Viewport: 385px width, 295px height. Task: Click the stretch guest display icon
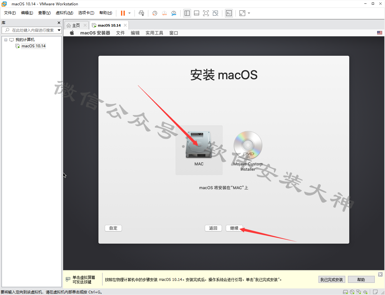pyautogui.click(x=242, y=13)
